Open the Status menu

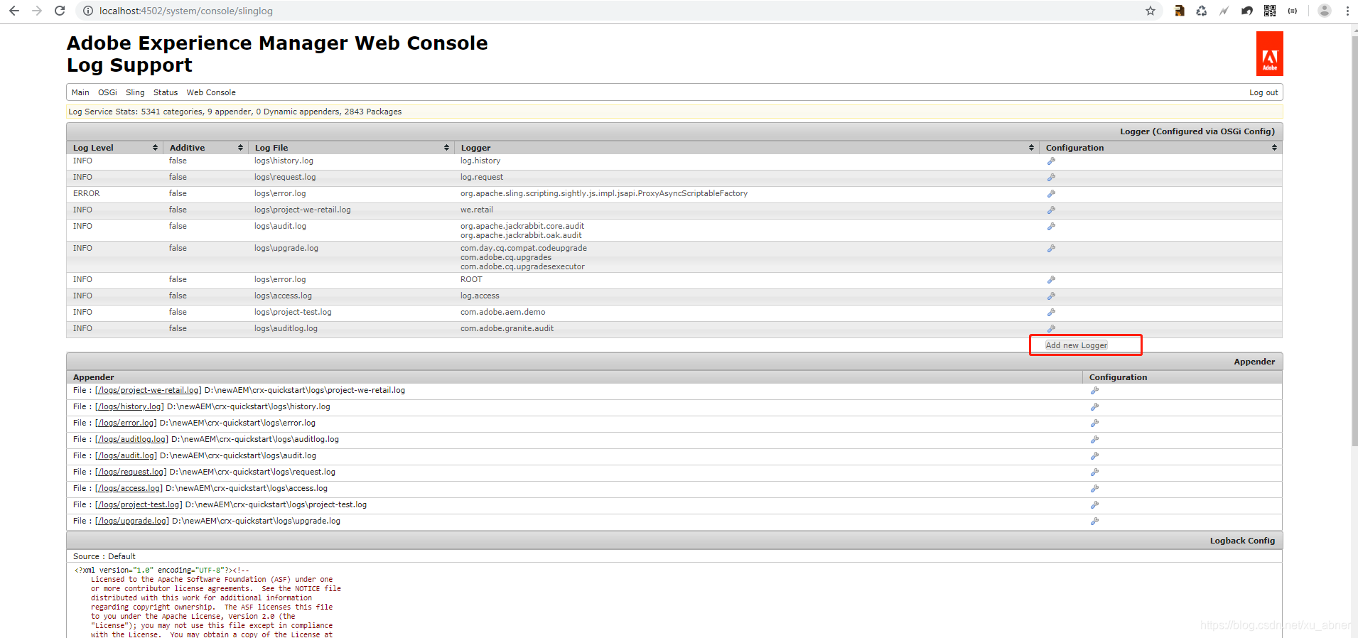pyautogui.click(x=166, y=92)
